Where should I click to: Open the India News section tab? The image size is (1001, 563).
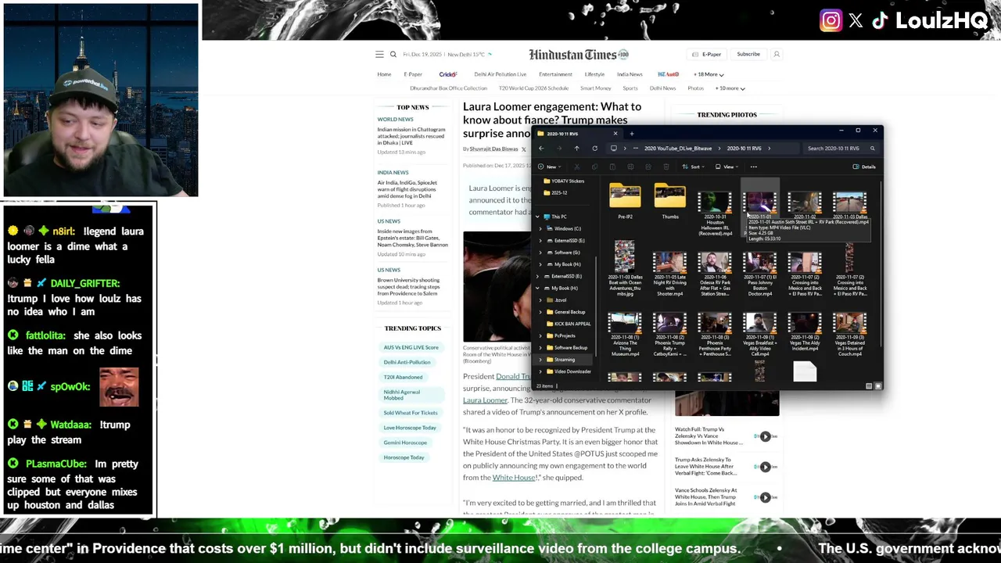(x=630, y=74)
